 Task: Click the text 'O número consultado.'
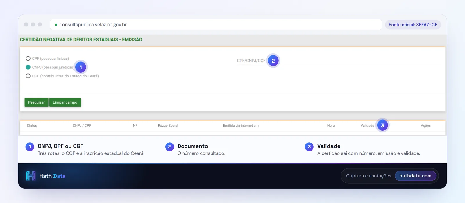point(201,153)
